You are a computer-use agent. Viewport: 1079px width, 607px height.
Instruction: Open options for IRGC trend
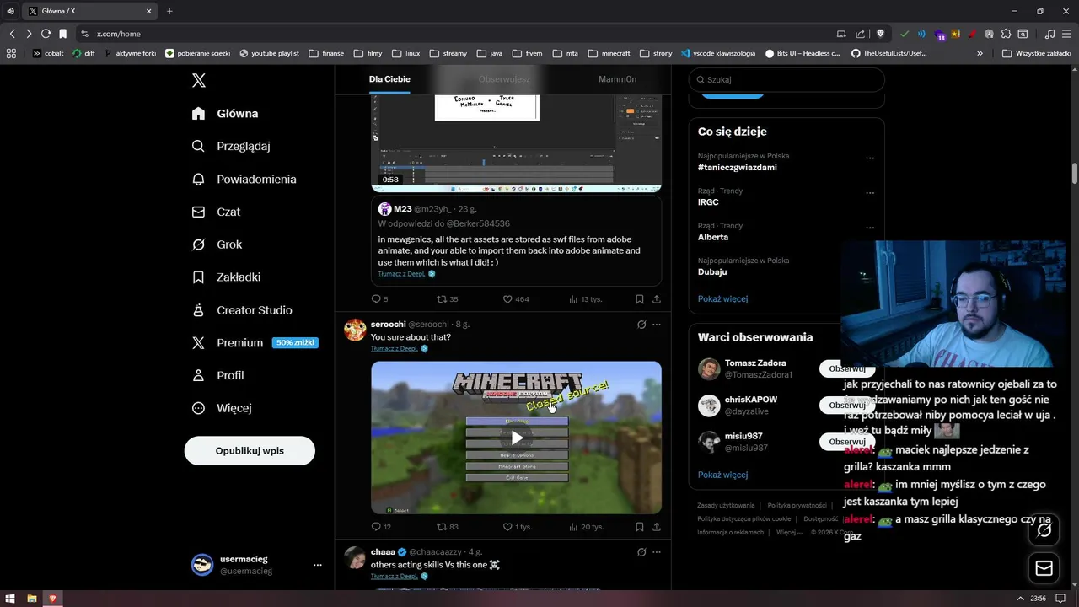pyautogui.click(x=870, y=192)
